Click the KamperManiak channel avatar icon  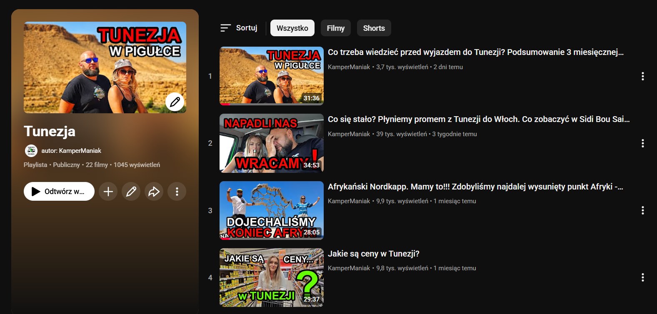click(31, 151)
